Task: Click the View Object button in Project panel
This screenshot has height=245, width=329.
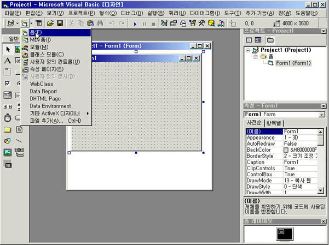Action: (x=258, y=40)
